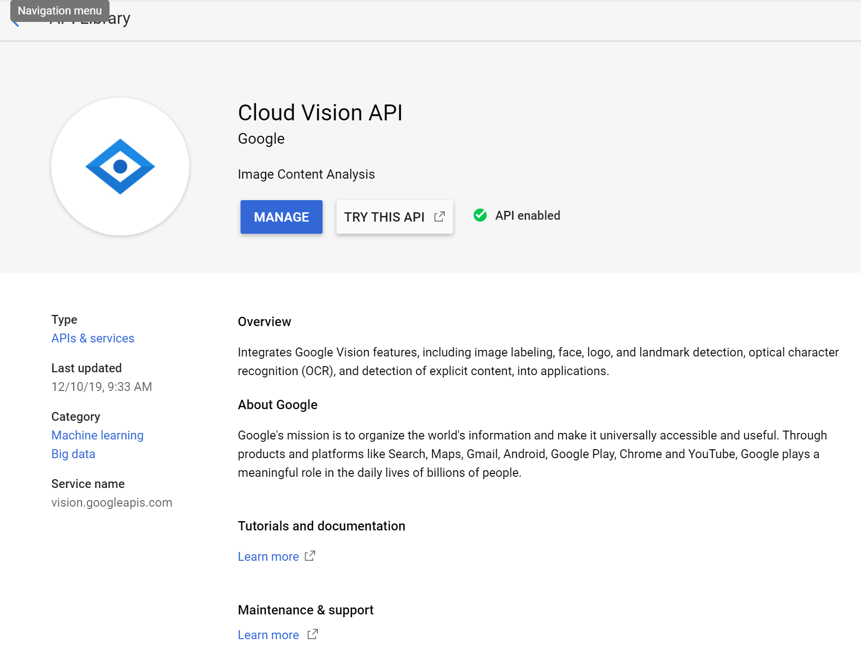Click the Type label
The image size is (861, 648).
(64, 320)
